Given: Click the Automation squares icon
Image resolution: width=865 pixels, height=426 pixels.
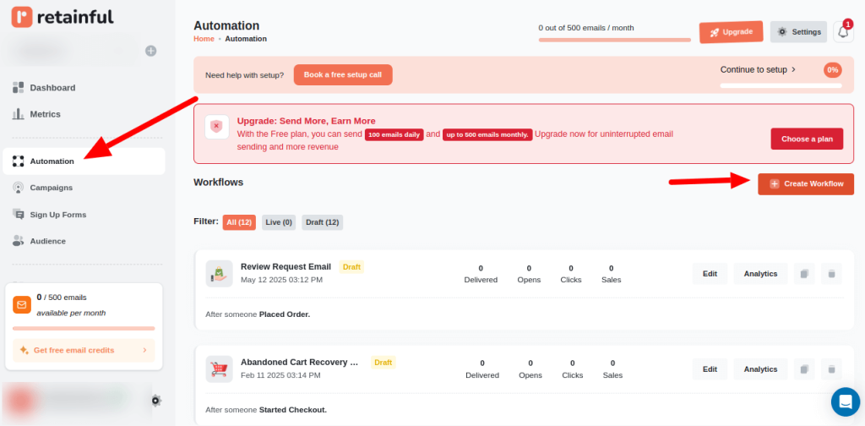Looking at the screenshot, I should (19, 161).
